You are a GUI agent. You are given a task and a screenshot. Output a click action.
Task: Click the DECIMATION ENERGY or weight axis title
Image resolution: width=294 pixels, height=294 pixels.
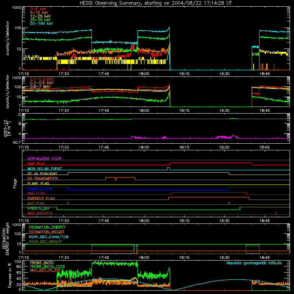click(6, 239)
